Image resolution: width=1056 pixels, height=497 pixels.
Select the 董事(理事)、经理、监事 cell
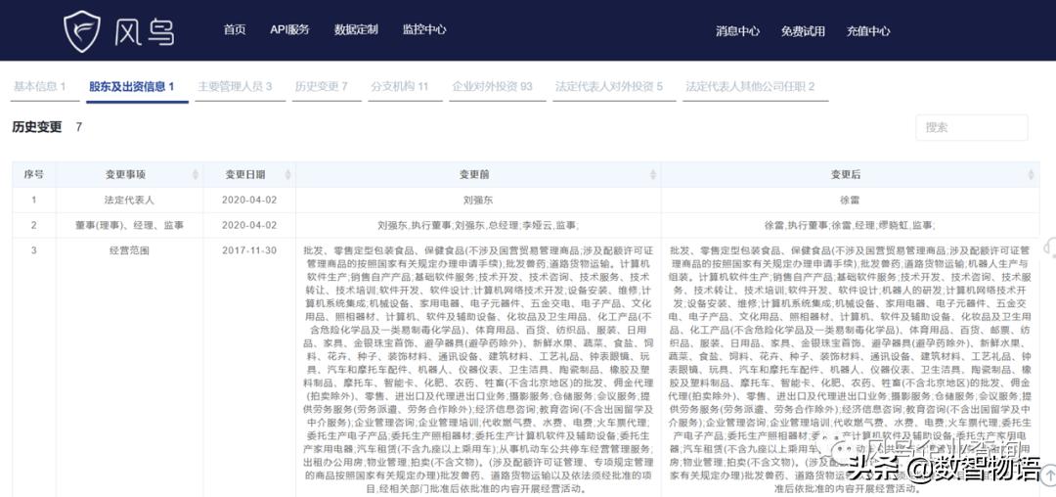[129, 226]
